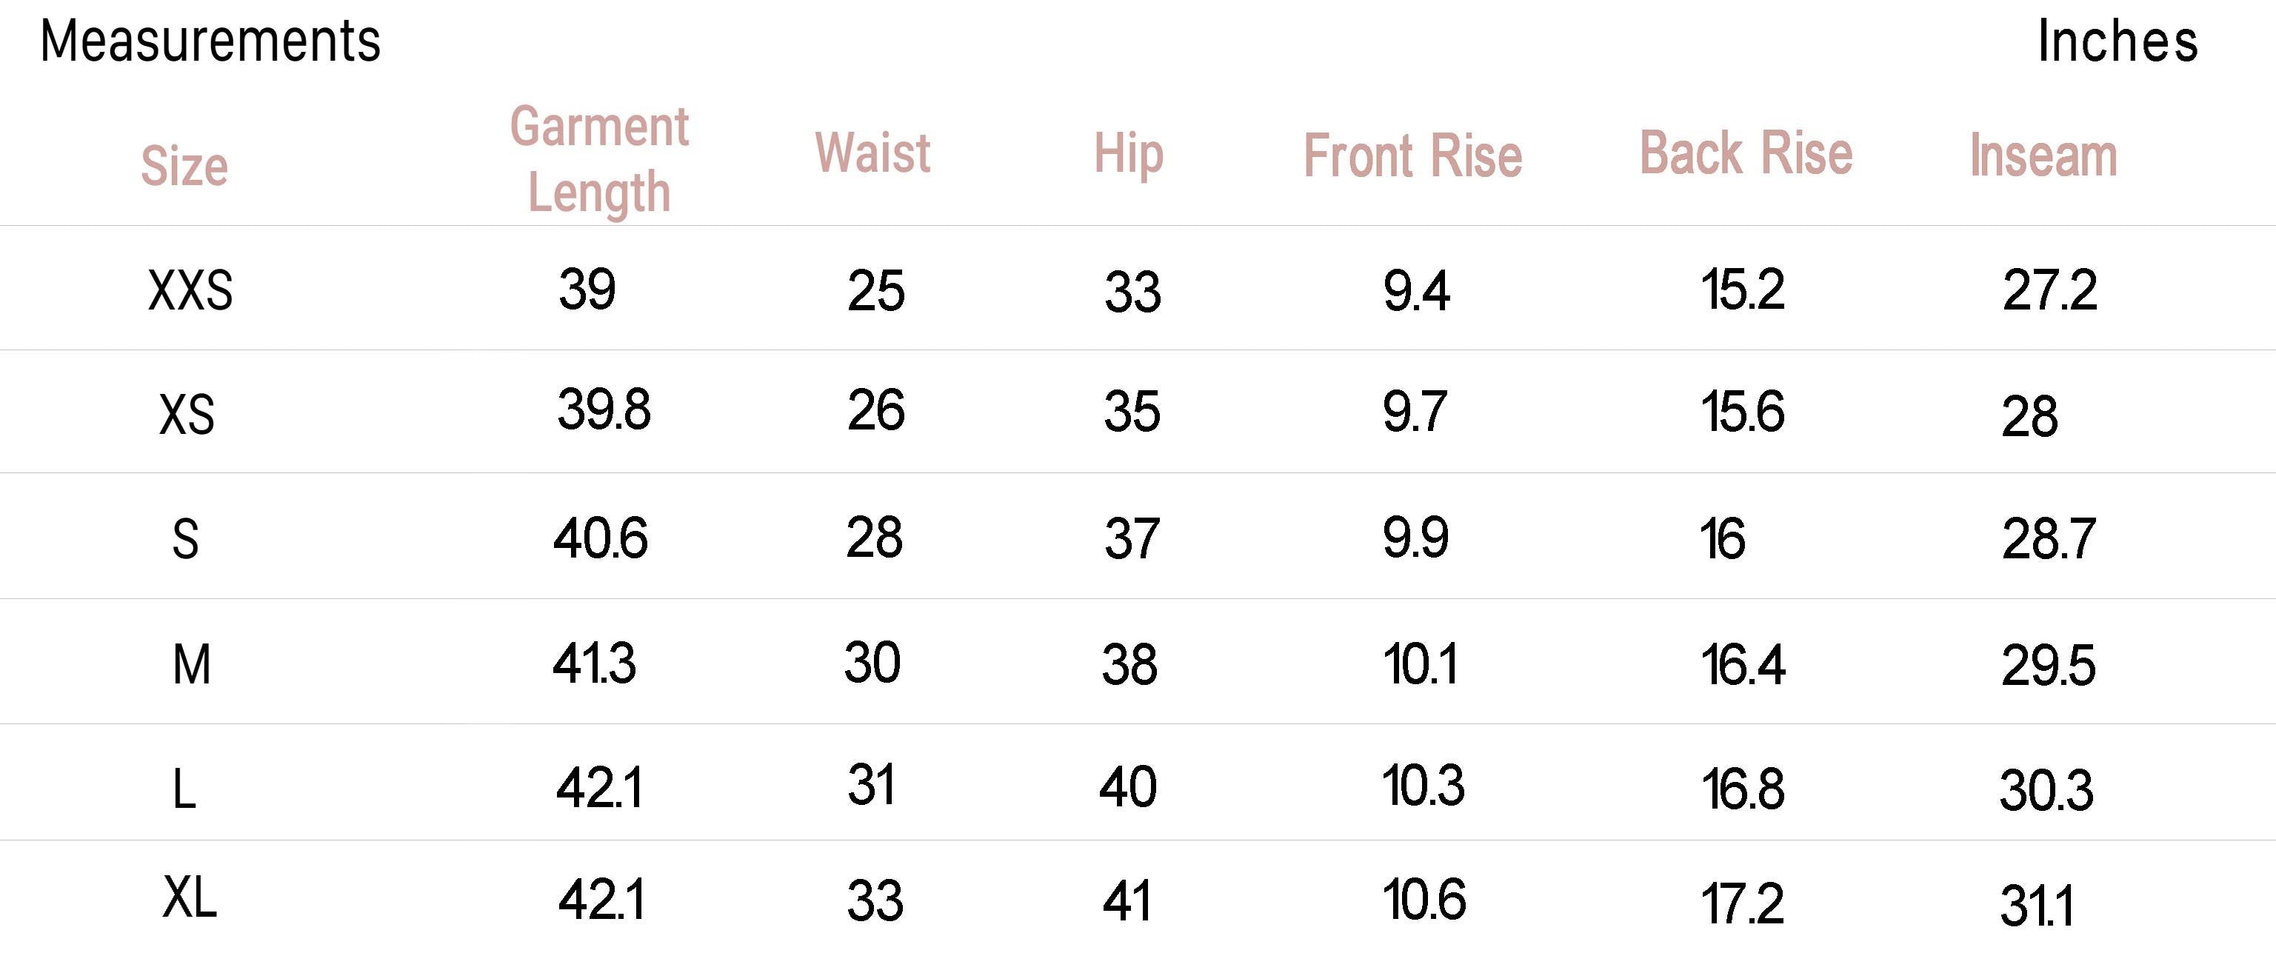Image resolution: width=2276 pixels, height=953 pixels.
Task: Click the Inches unit label
Action: click(2117, 41)
